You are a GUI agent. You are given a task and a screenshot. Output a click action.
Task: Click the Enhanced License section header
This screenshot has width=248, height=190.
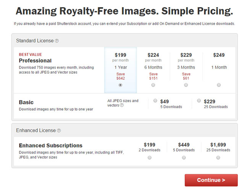(36, 131)
